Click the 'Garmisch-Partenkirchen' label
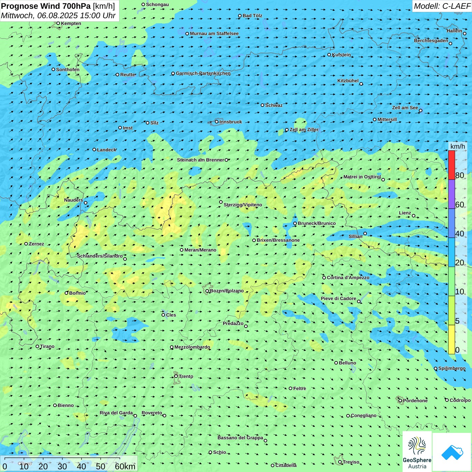 [203, 73]
